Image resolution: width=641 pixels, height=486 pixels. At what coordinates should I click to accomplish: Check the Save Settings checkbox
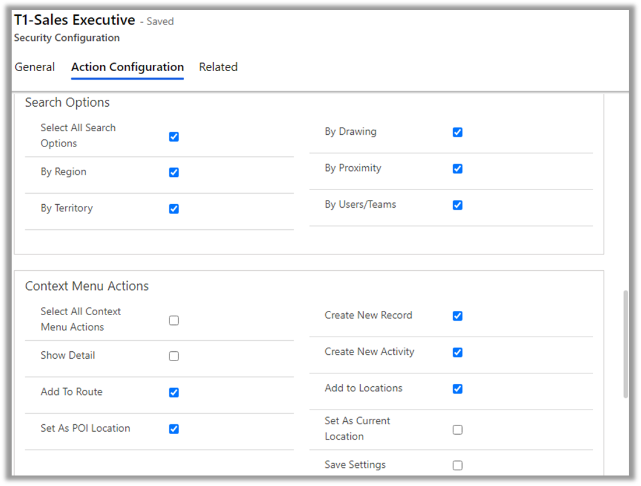pyautogui.click(x=457, y=466)
